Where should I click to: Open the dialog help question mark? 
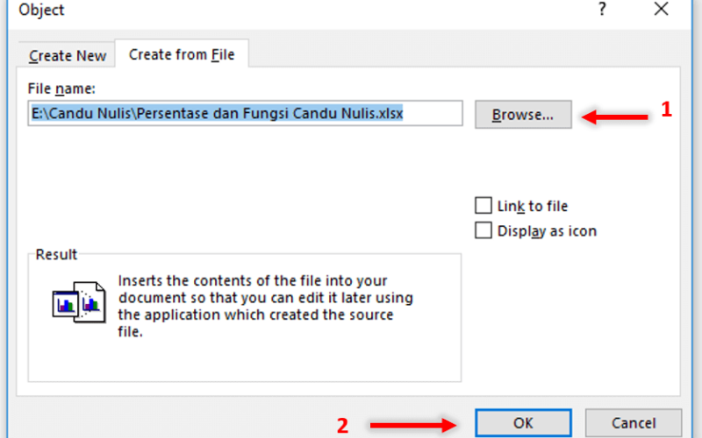[x=602, y=9]
